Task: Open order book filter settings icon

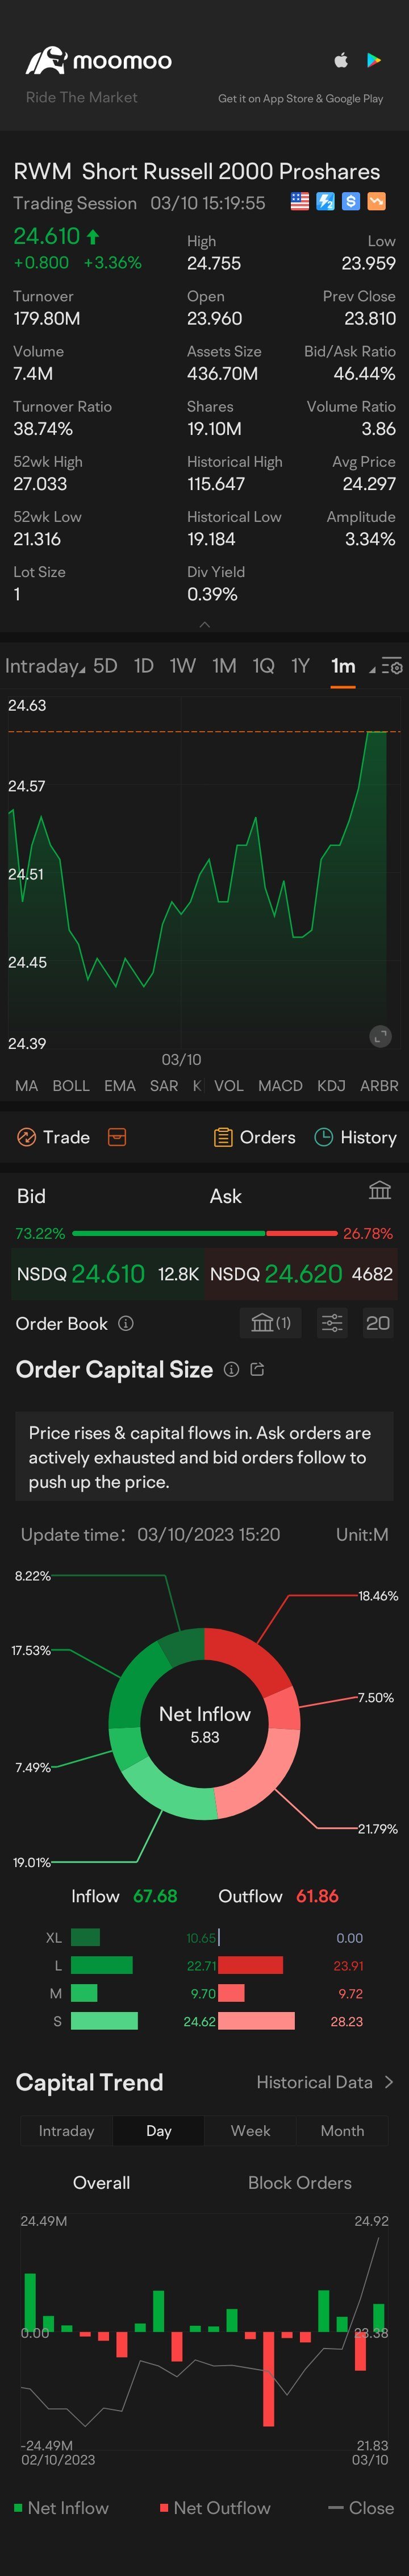Action: click(331, 1323)
